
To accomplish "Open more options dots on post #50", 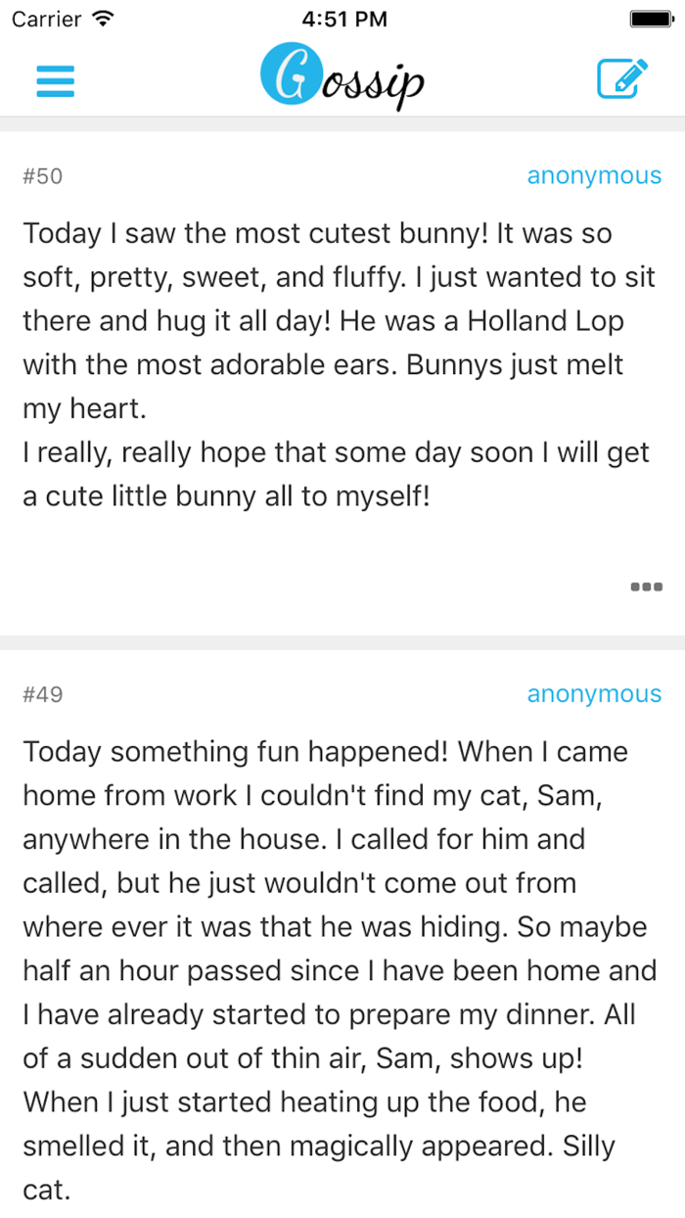I will (x=646, y=587).
